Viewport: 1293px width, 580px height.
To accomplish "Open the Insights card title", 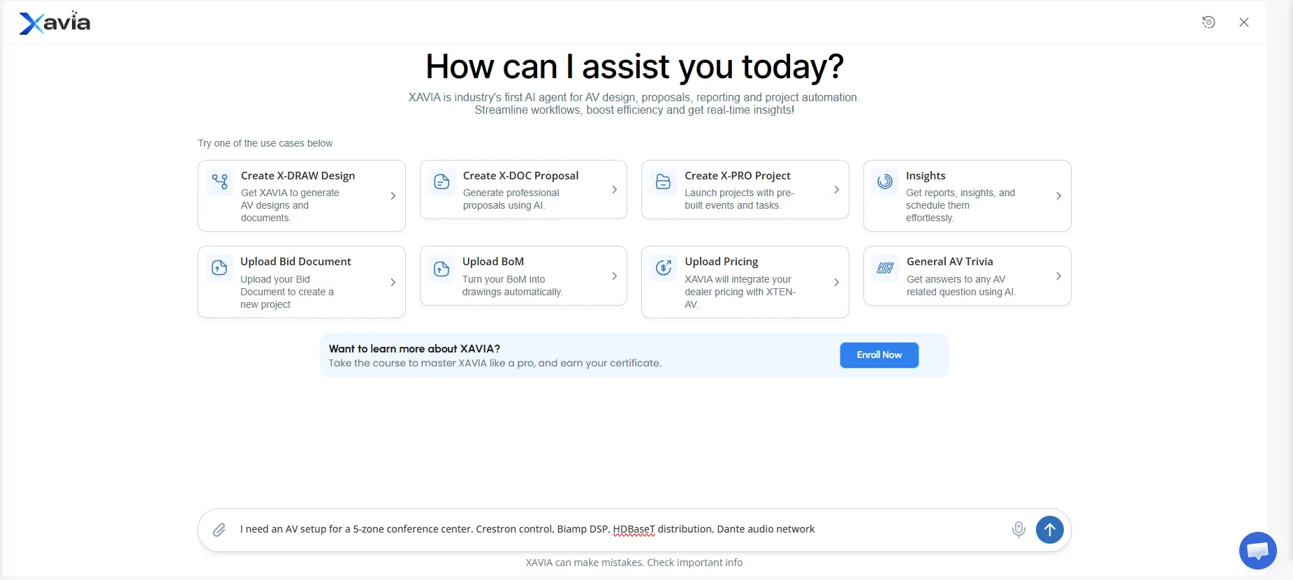I will pyautogui.click(x=925, y=176).
